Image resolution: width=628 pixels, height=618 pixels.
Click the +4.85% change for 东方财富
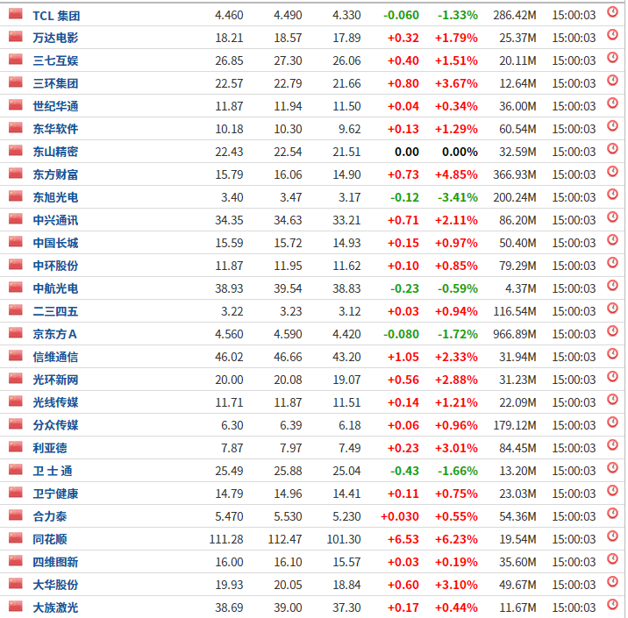pos(456,175)
